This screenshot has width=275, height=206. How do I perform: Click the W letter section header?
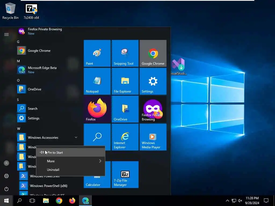[x=19, y=128]
